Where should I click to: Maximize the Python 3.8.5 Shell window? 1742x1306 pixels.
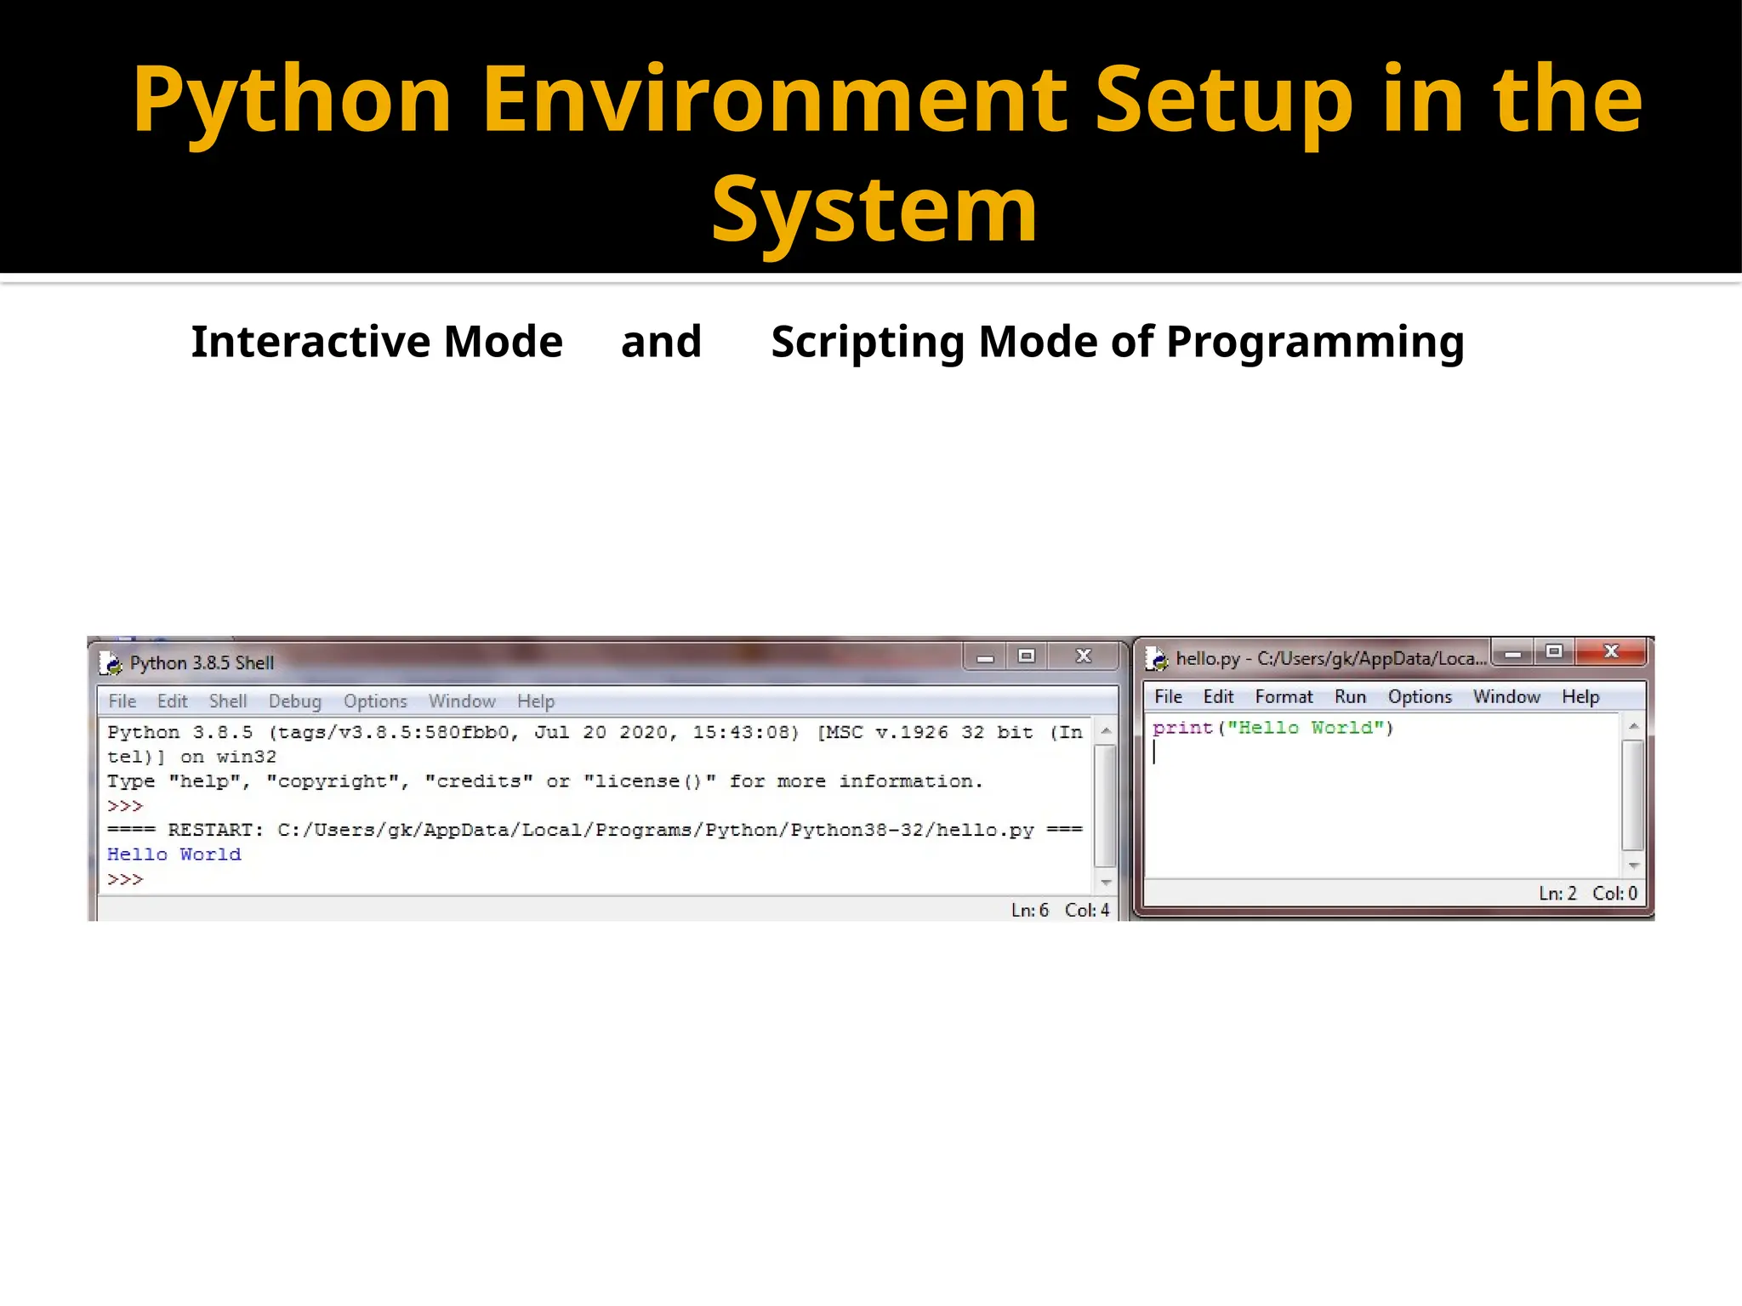coord(1027,656)
